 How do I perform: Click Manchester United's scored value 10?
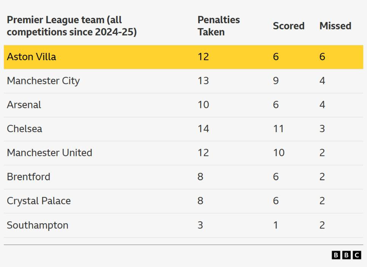pyautogui.click(x=278, y=153)
